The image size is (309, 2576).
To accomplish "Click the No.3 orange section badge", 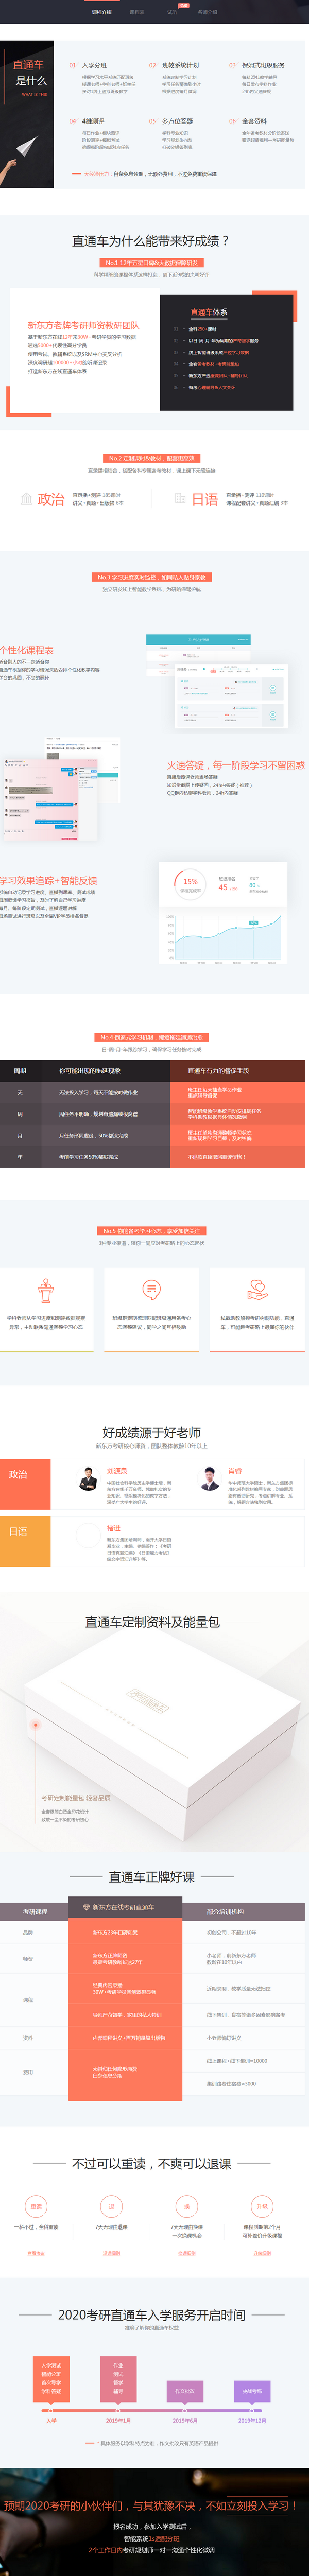I will (152, 577).
